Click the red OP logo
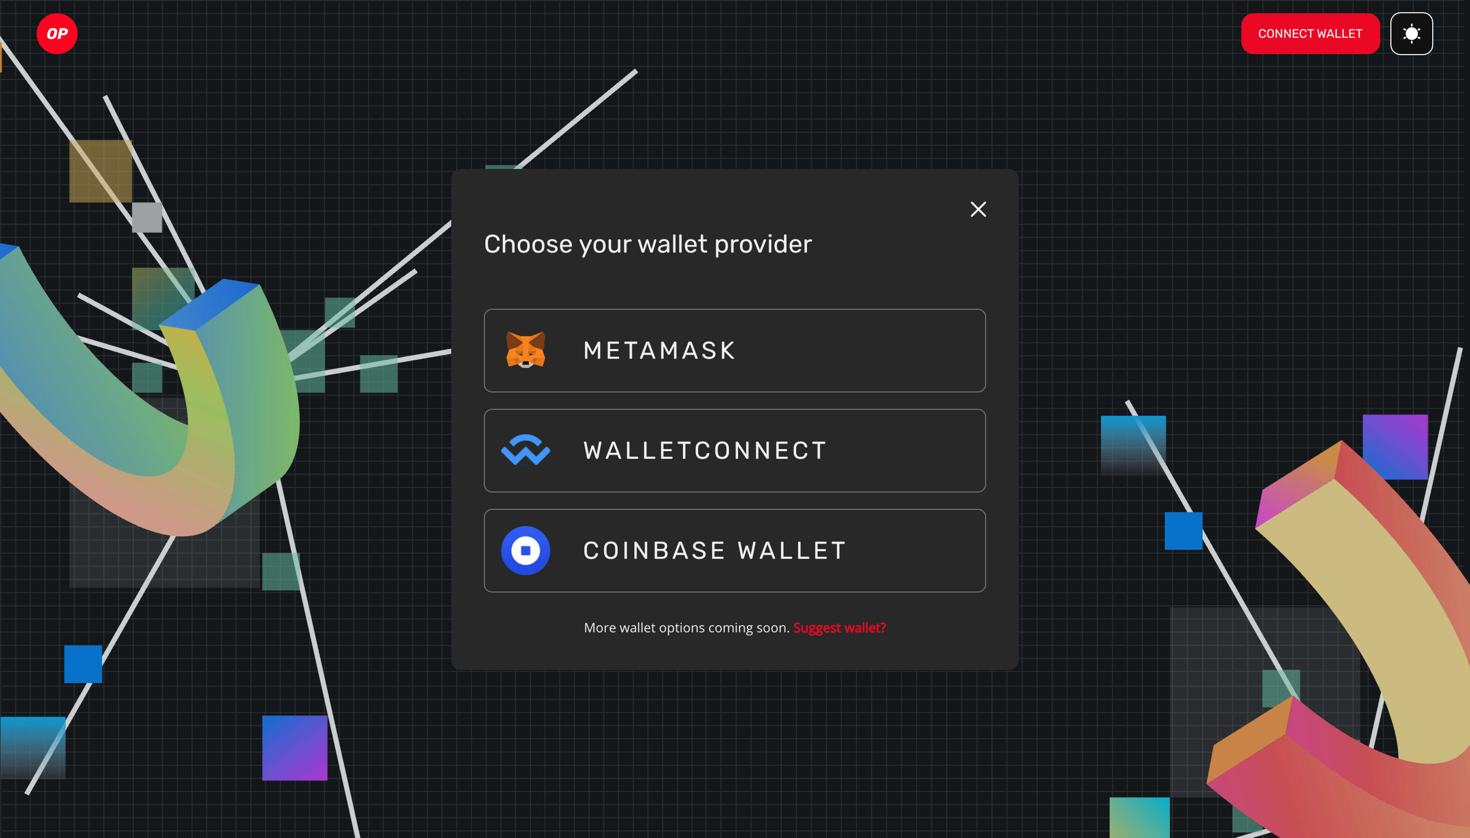Image resolution: width=1470 pixels, height=838 pixels. 57,33
